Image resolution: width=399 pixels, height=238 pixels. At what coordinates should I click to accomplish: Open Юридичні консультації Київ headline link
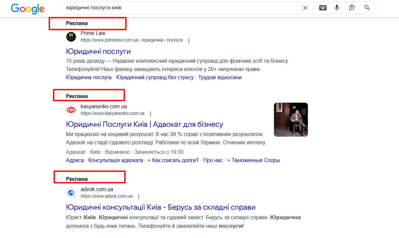161,207
